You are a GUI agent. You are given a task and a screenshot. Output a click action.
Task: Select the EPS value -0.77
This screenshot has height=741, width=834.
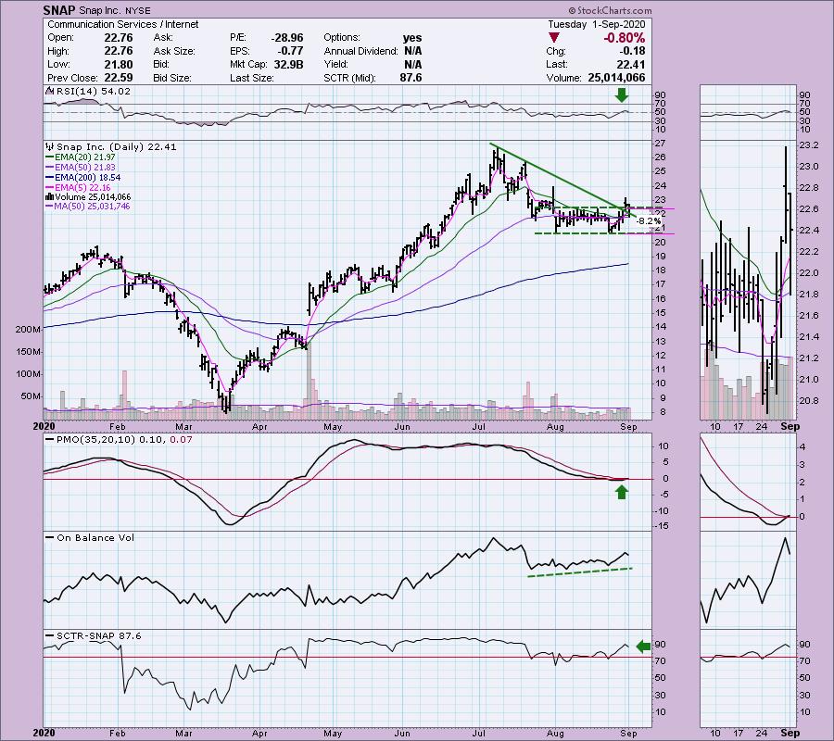point(290,51)
